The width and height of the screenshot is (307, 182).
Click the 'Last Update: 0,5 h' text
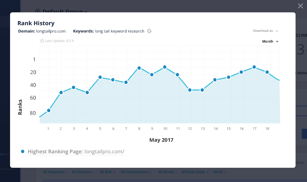[x=60, y=41]
